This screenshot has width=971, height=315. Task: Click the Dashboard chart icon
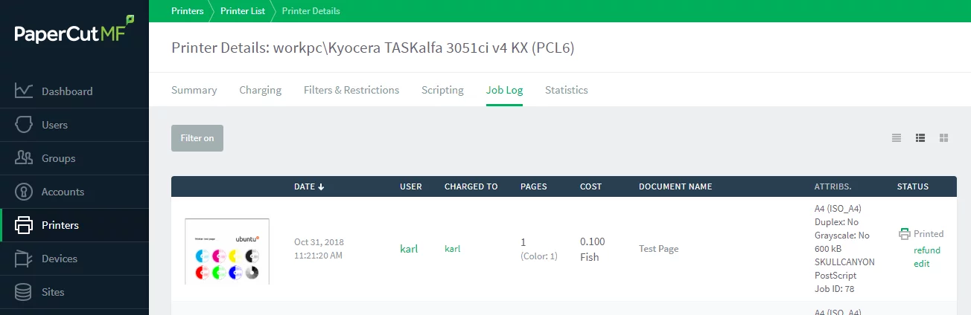coord(23,91)
